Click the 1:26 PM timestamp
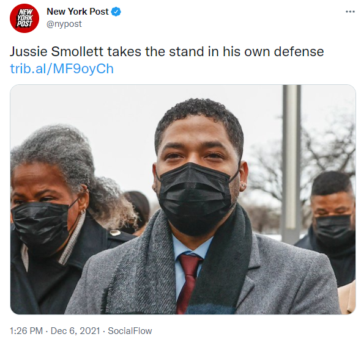Viewport: 361px width, 345px height. tap(26, 331)
